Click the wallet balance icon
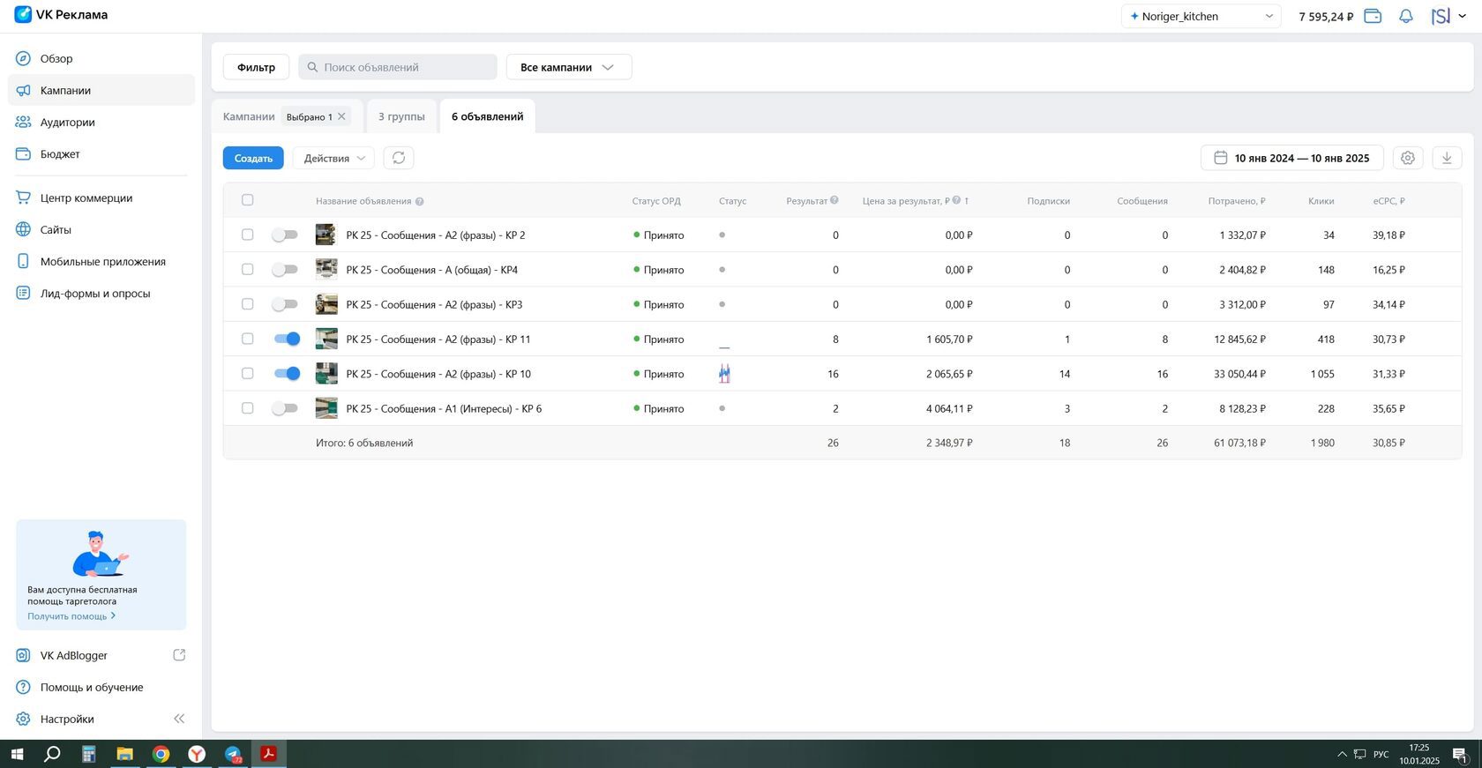This screenshot has height=768, width=1482. point(1373,16)
